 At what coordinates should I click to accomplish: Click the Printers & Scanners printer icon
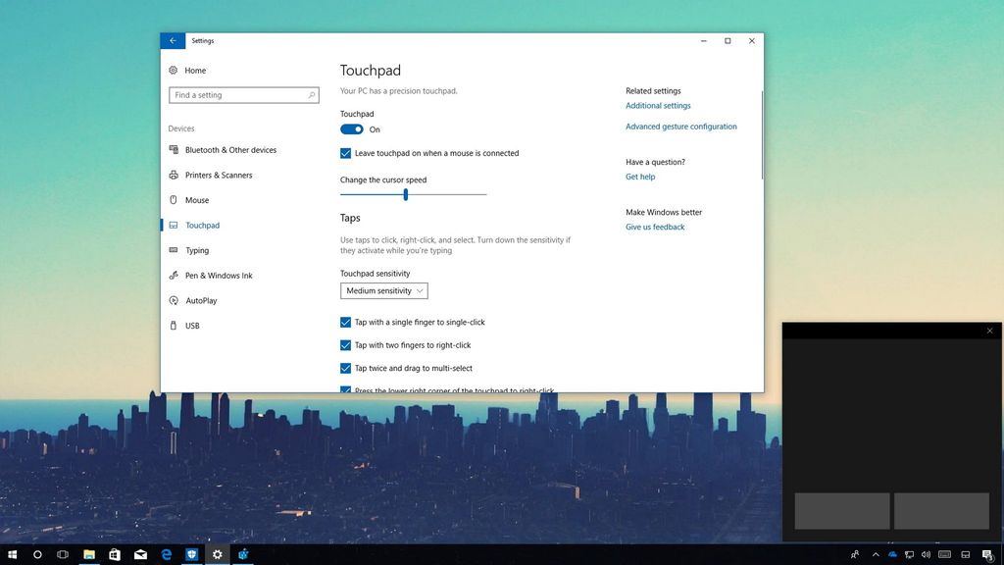173,175
